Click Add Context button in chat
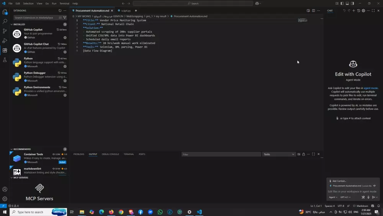 click(337, 181)
